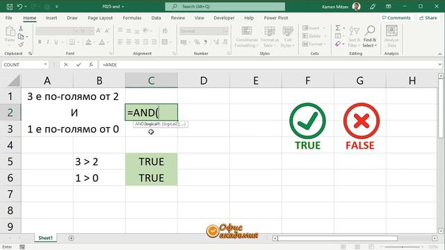Switch to the Developer ribbon tab
Image resolution: width=445 pixels, height=250 pixels.
(224, 17)
